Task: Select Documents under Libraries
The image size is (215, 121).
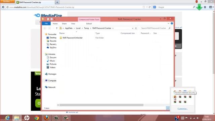Action: coord(51,57)
